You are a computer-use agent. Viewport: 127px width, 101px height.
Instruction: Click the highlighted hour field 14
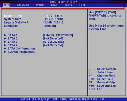(46, 16)
